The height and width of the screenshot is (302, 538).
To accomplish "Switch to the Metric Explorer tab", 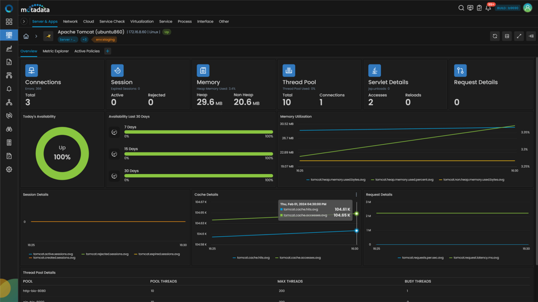I will click(x=55, y=51).
